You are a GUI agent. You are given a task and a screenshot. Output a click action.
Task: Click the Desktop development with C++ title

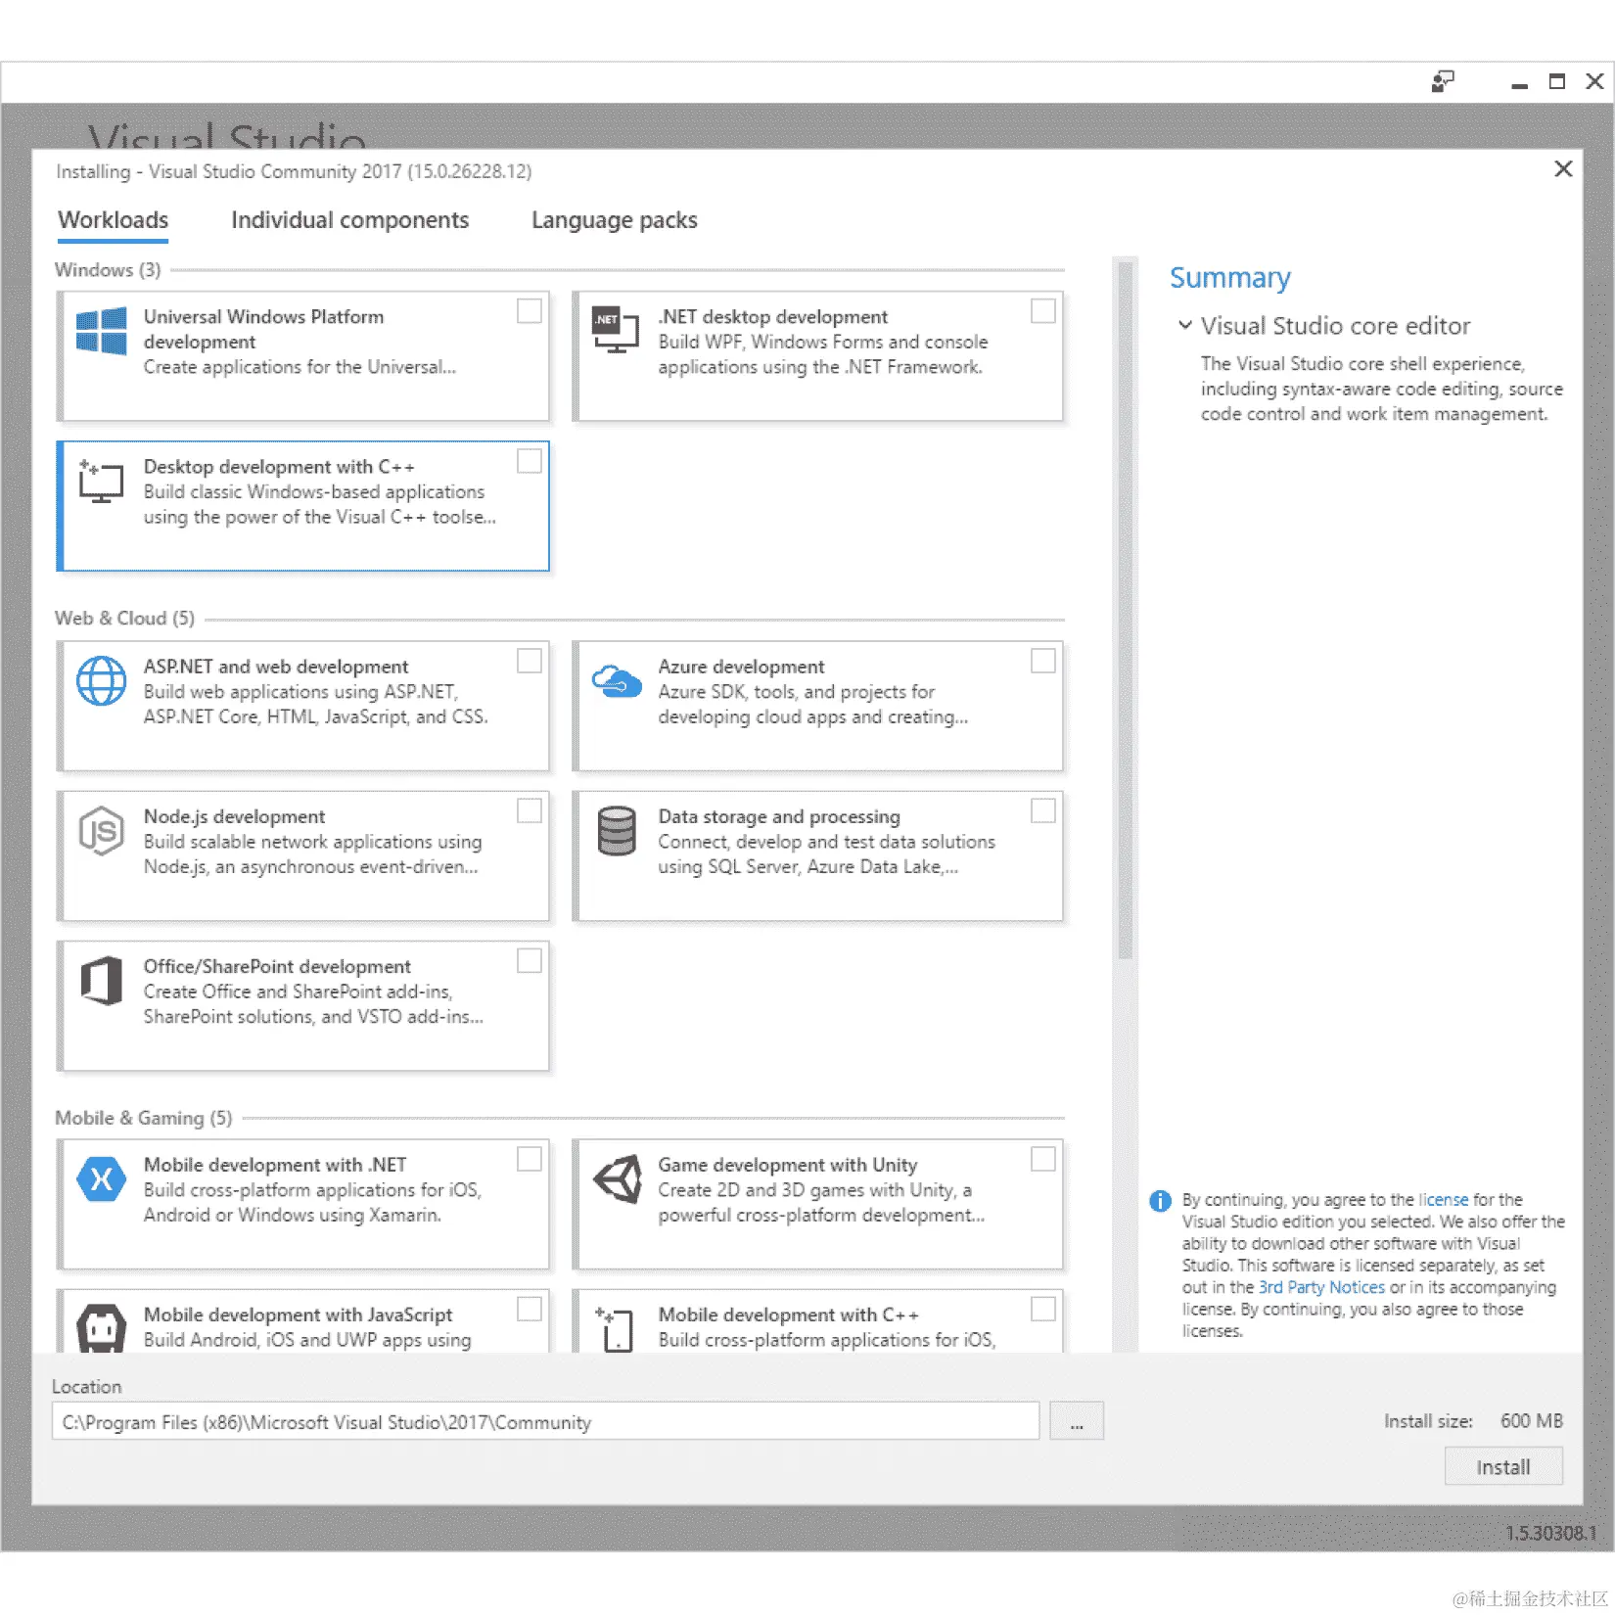(279, 467)
